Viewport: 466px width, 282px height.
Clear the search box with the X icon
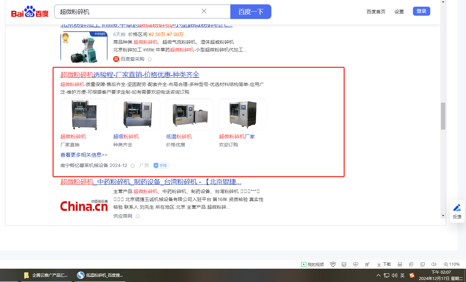(204, 11)
